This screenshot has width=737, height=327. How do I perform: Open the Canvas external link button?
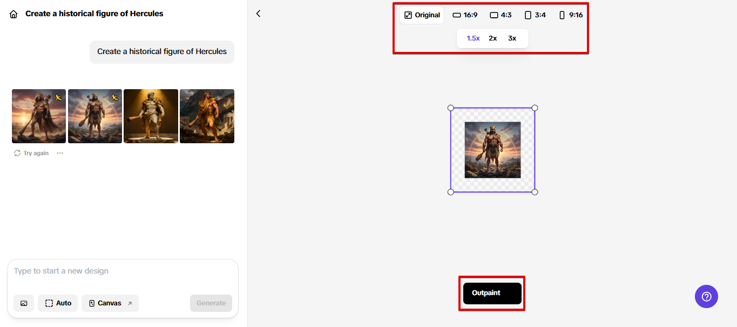pos(110,303)
